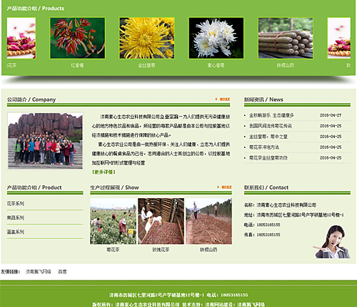The height and width of the screenshot is (307, 357).
Task: Open the white chrysanthemum product image
Action: tap(216, 38)
